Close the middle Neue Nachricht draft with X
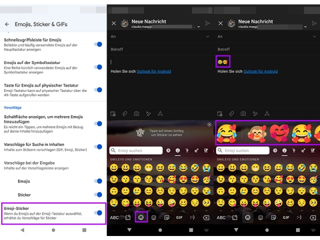Screen dimensions: 320x240 coord(113,23)
